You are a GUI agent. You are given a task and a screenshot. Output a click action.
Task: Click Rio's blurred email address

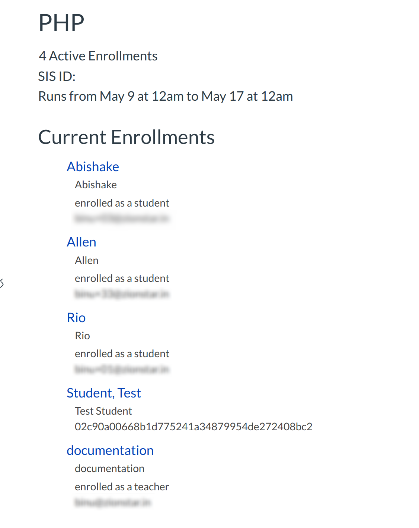click(x=122, y=370)
